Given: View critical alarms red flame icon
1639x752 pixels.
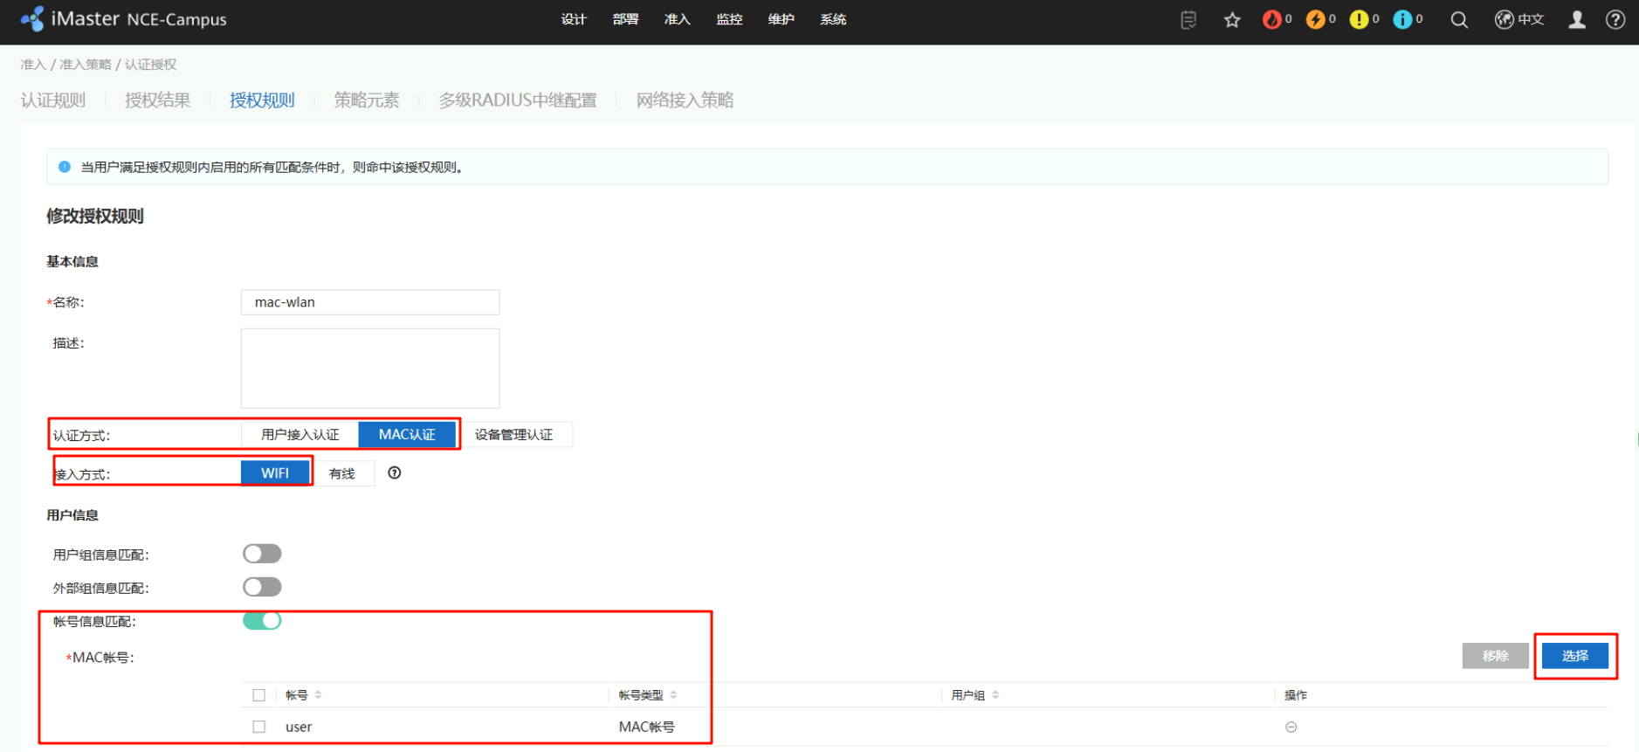Looking at the screenshot, I should click(x=1272, y=19).
